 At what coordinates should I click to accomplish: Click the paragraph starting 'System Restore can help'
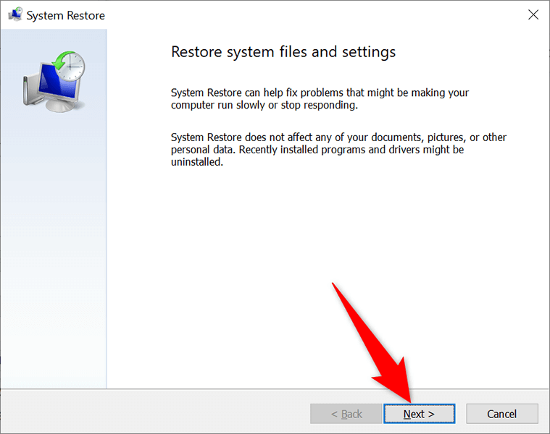320,98
